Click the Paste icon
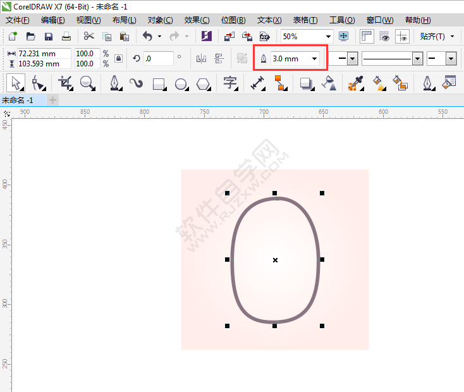 125,37
